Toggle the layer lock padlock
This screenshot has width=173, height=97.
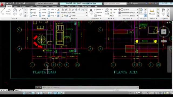coord(67,16)
